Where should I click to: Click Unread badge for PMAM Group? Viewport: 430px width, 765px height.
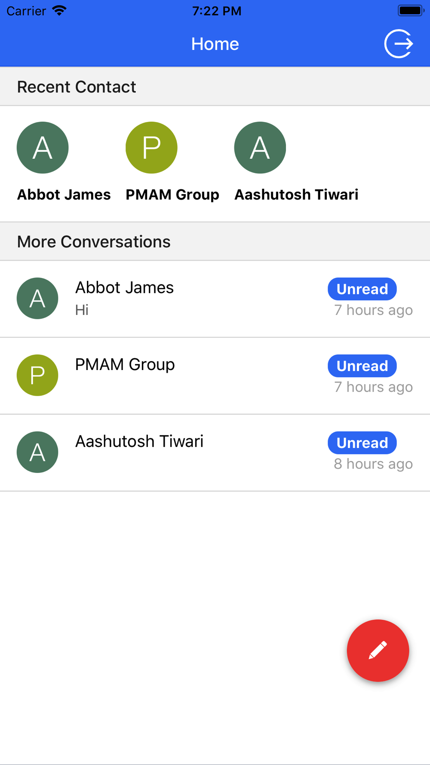pos(362,366)
